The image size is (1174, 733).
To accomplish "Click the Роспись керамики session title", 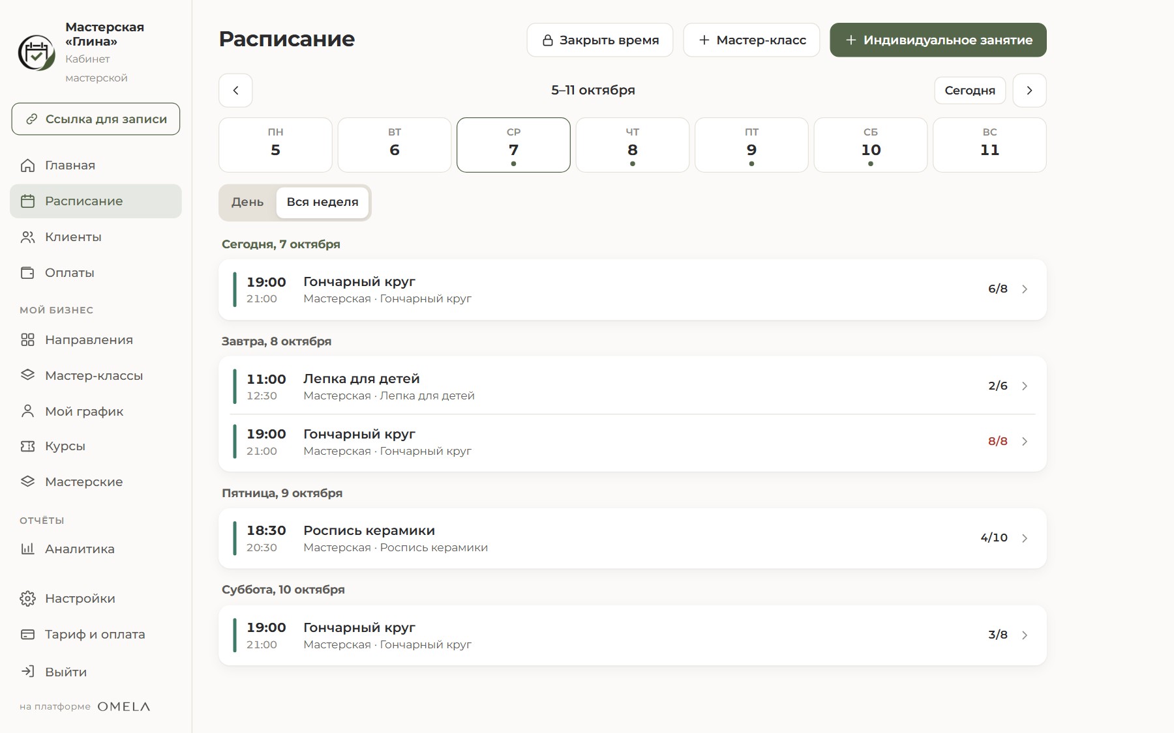I will pyautogui.click(x=369, y=531).
